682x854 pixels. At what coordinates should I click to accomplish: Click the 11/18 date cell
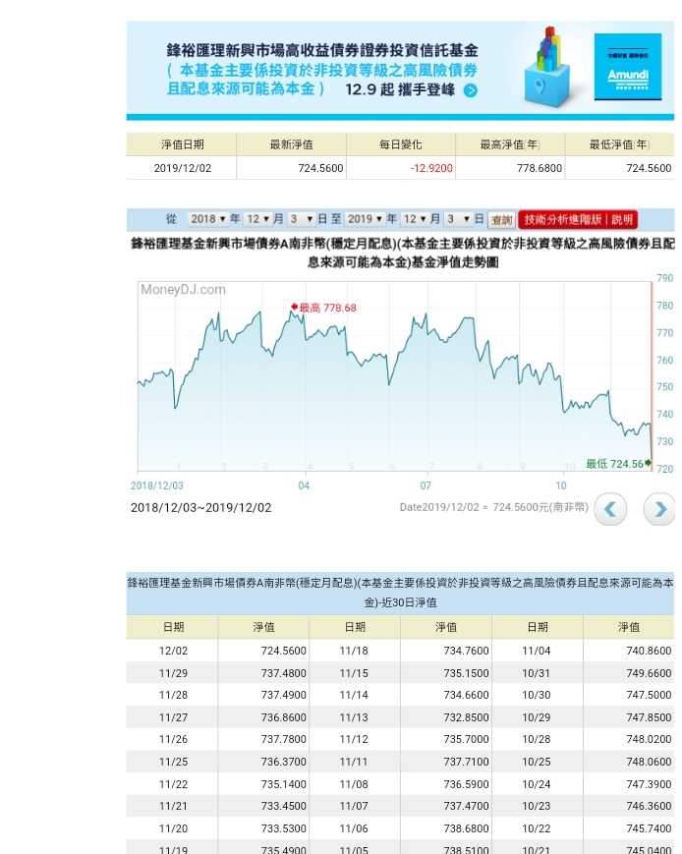(x=354, y=651)
